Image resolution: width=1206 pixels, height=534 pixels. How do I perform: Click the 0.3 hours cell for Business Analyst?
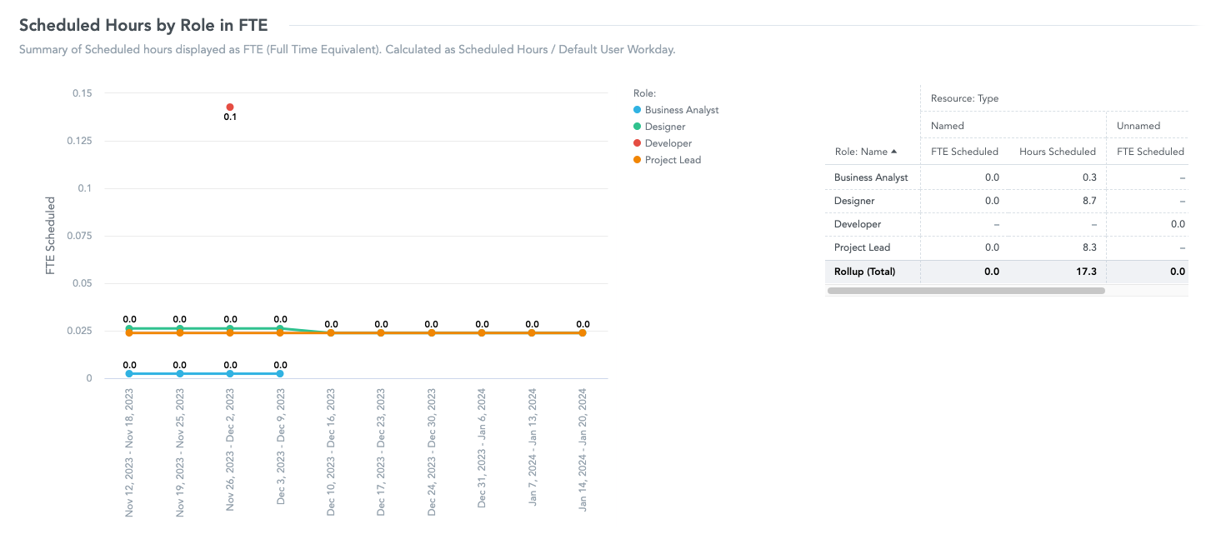1088,177
